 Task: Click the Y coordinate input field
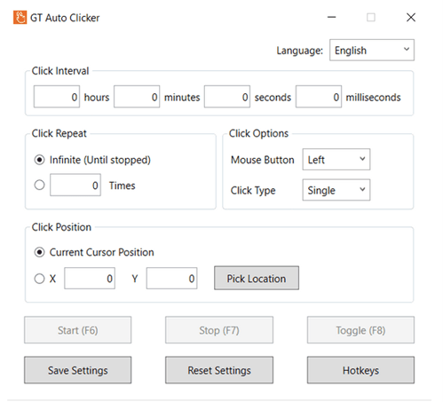(x=171, y=279)
